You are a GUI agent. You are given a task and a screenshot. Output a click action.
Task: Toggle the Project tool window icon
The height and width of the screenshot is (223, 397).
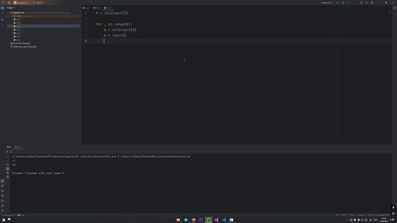2,8
